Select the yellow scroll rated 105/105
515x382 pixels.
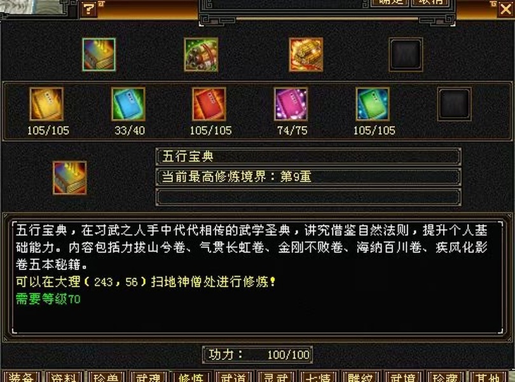click(46, 104)
